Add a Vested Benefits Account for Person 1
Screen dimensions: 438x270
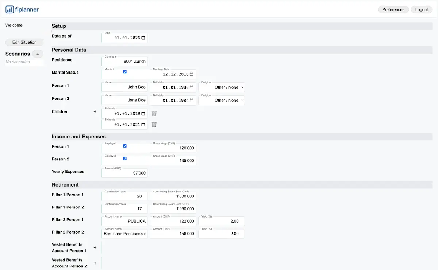coord(95,247)
